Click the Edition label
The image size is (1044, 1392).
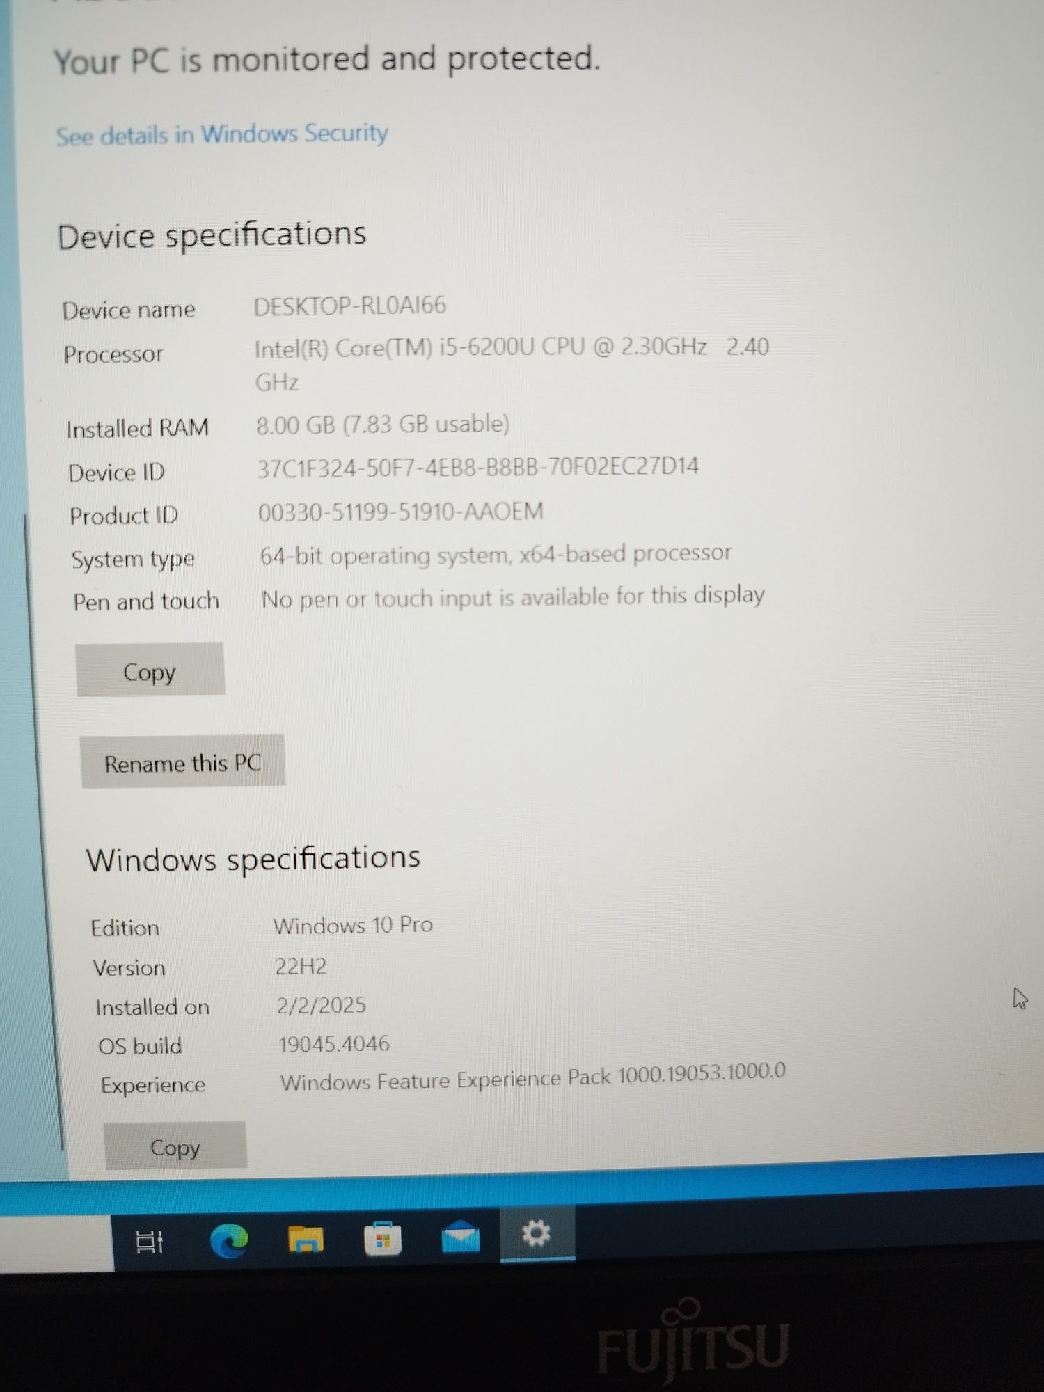pos(125,928)
